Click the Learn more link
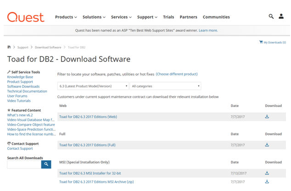The image size is (291, 191). click(x=208, y=30)
